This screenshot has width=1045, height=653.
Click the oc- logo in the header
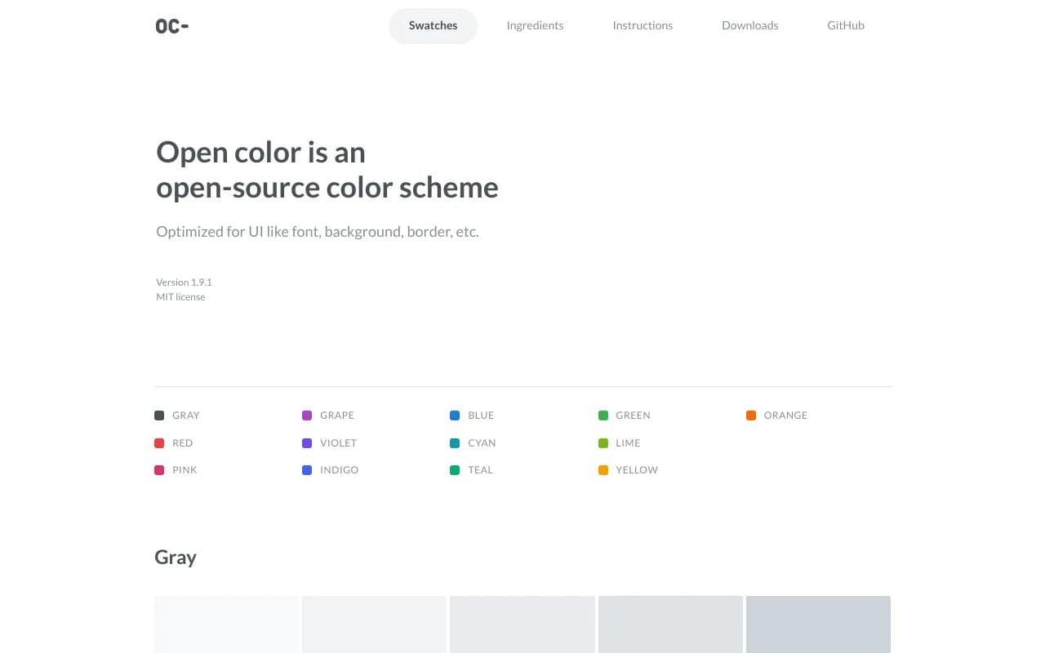click(171, 25)
